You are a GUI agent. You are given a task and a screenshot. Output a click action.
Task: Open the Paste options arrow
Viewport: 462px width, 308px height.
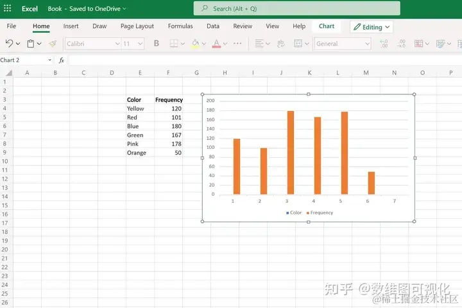[x=39, y=44]
